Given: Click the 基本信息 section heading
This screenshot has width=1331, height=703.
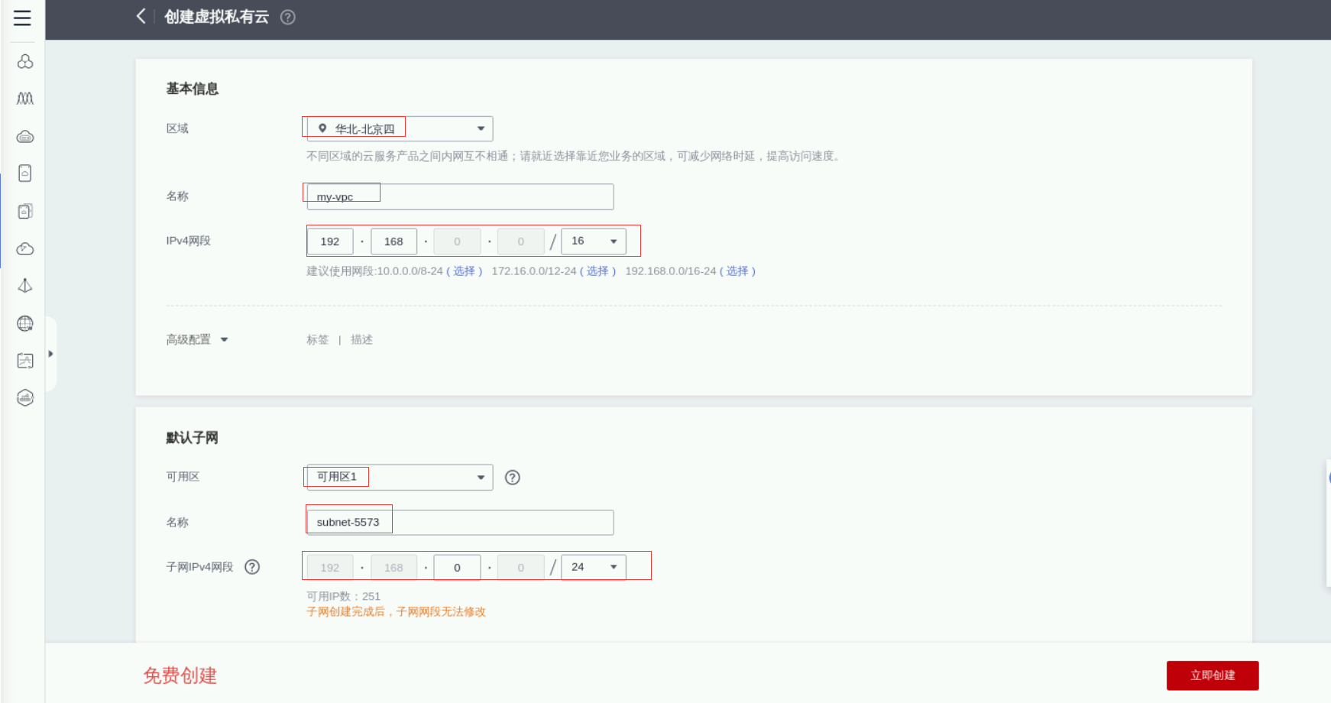Looking at the screenshot, I should tap(193, 89).
